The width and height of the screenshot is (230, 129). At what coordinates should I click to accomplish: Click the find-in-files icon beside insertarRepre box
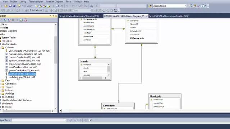150,6
